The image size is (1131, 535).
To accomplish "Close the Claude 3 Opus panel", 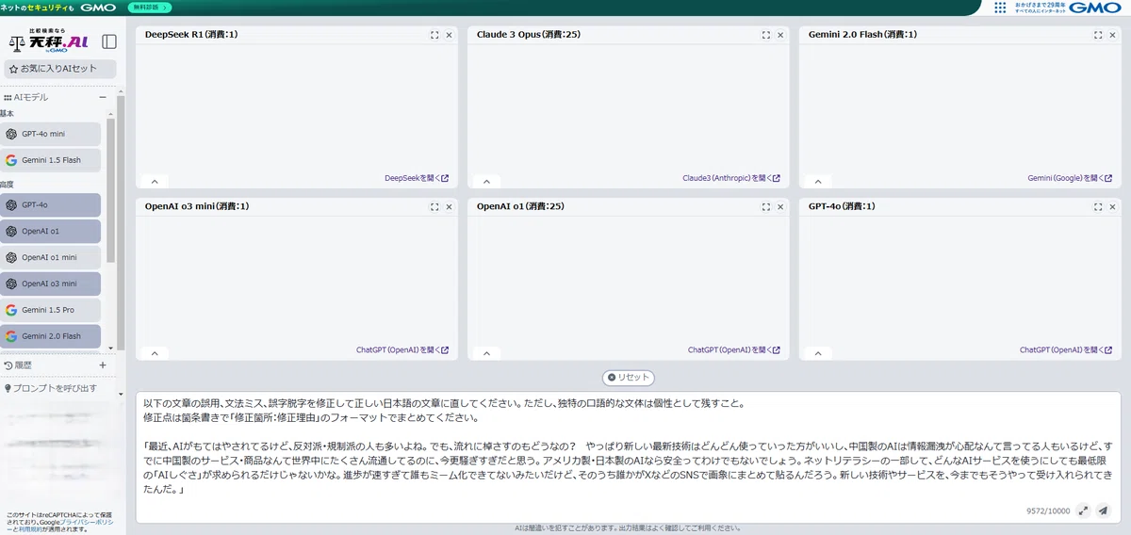I will [x=780, y=35].
